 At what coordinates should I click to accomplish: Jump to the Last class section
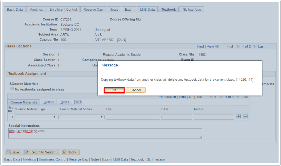[261, 47]
